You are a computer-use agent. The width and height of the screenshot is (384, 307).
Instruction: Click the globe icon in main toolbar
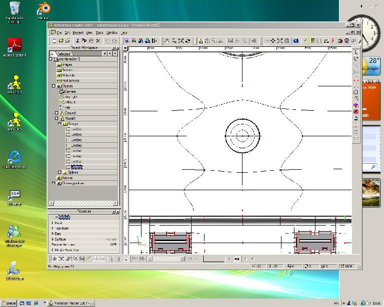(x=296, y=41)
